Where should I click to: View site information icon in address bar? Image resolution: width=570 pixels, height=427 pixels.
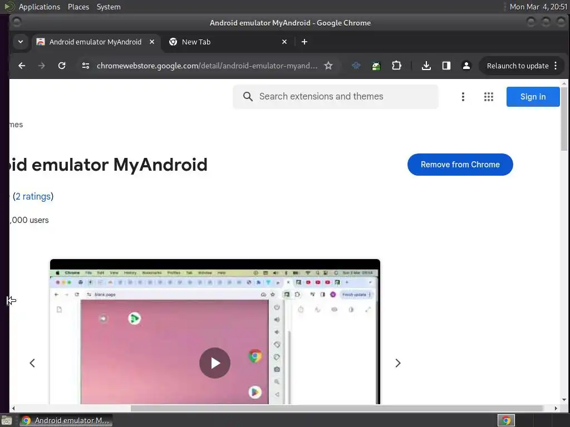coord(85,66)
